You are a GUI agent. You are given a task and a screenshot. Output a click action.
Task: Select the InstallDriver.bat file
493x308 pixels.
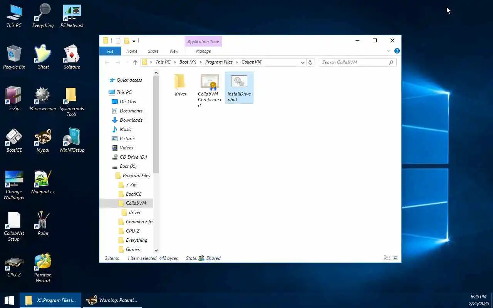[x=239, y=88]
